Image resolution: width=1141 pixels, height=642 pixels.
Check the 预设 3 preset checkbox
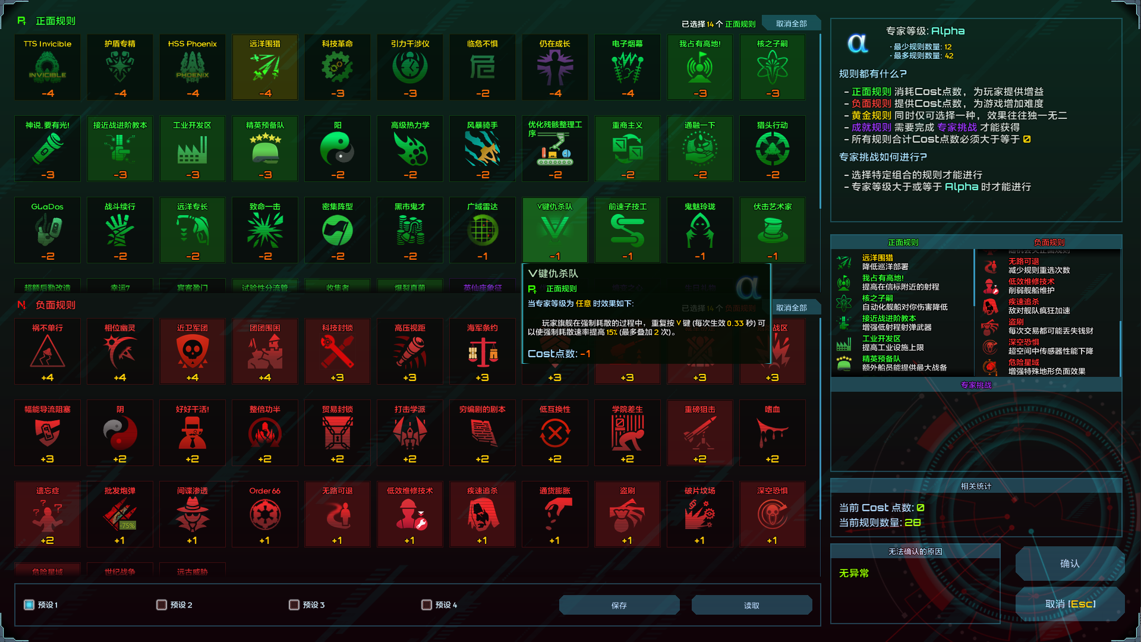(x=294, y=605)
